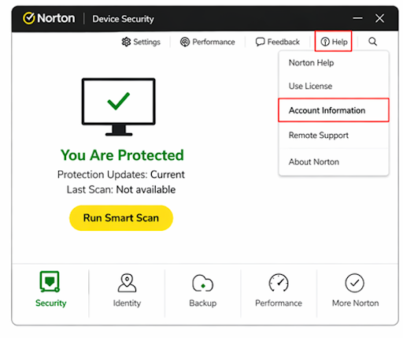Click the Performance gauge icon in top toolbar
Screen dimensions: 403x338
[x=185, y=42]
